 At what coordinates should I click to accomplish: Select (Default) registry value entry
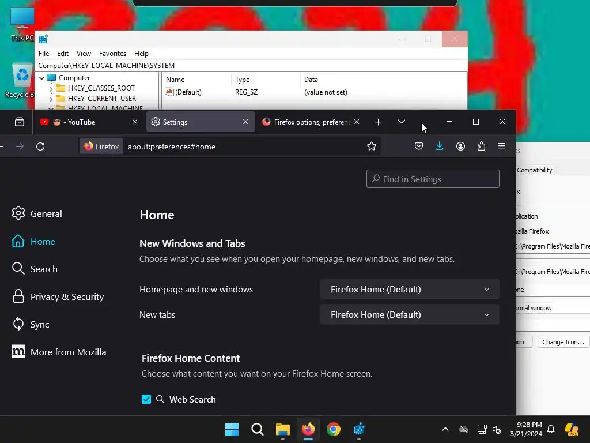click(183, 92)
